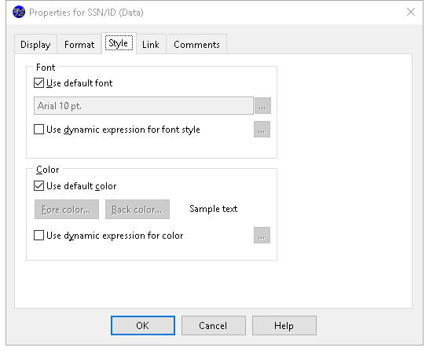Image resolution: width=429 pixels, height=351 pixels.
Task: Select the Style tab
Action: click(119, 43)
